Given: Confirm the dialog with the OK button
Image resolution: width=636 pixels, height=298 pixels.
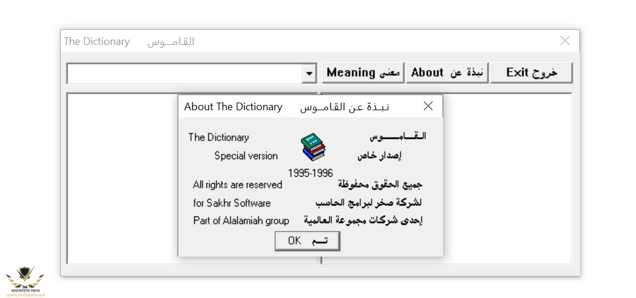Looking at the screenshot, I should (307, 241).
